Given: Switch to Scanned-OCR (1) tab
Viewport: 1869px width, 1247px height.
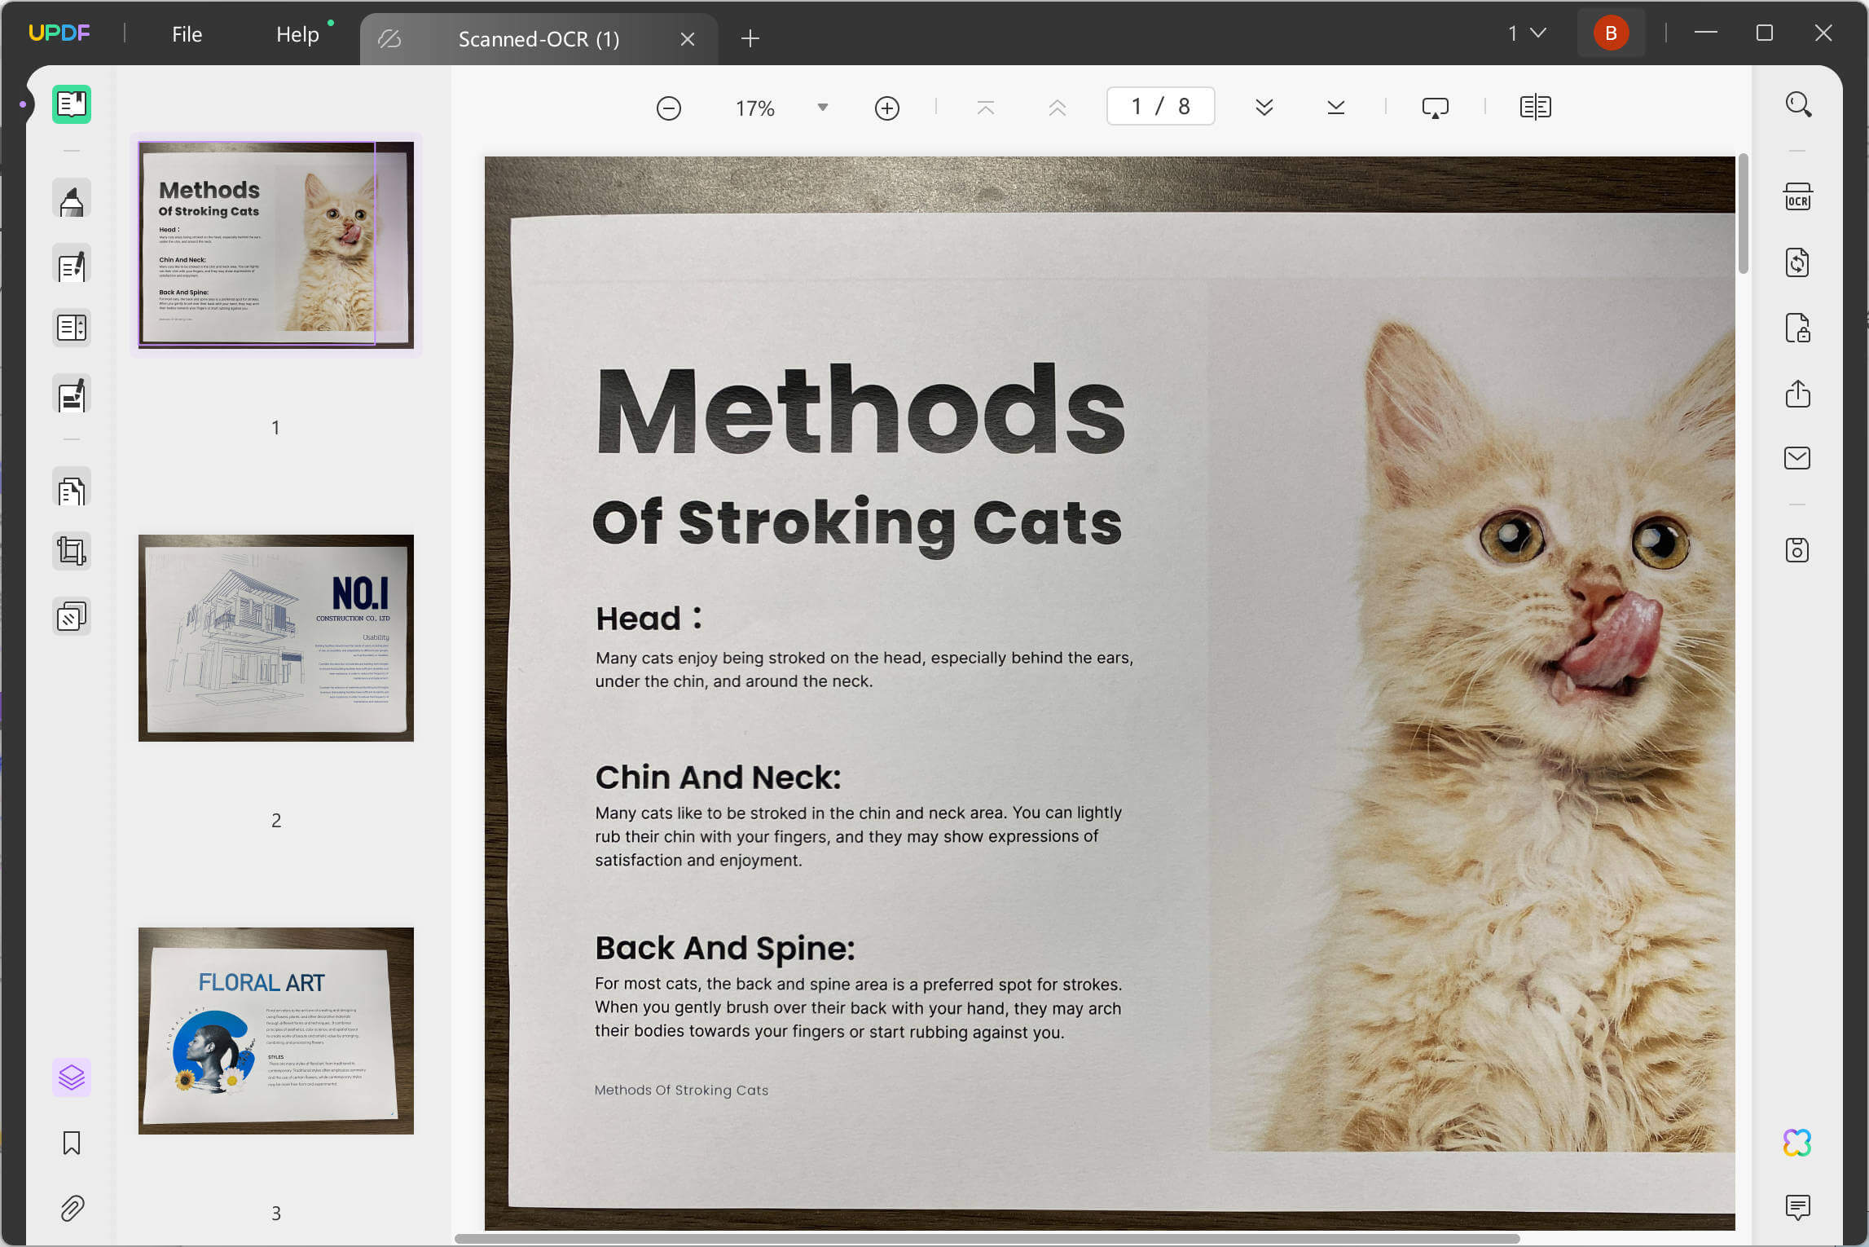Looking at the screenshot, I should [539, 39].
